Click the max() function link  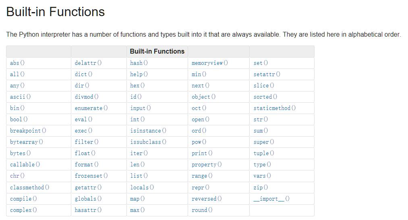(137, 210)
